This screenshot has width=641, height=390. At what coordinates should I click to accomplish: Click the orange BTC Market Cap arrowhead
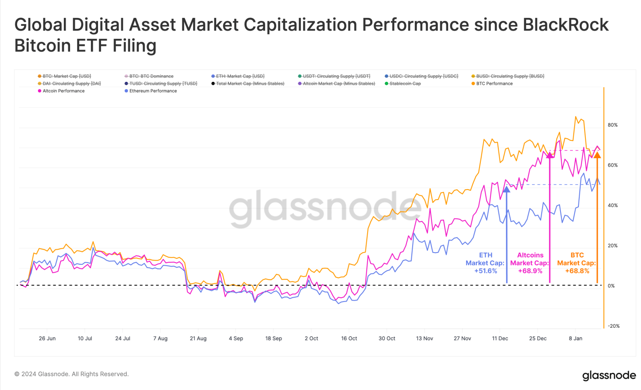597,155
